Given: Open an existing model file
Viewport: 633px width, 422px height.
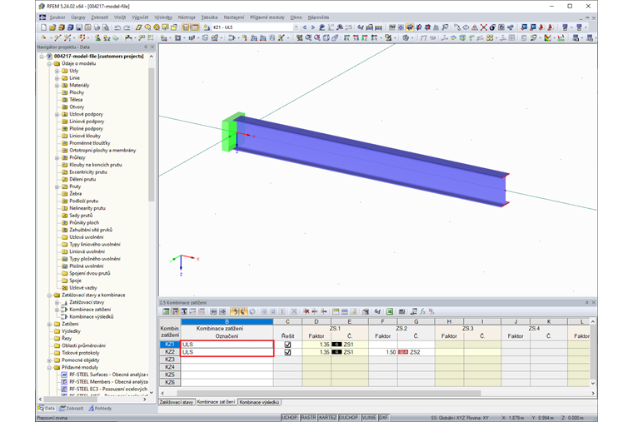Looking at the screenshot, I should click(52, 27).
